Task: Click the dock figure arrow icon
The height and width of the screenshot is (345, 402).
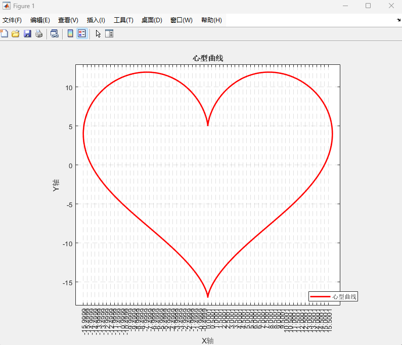Action: coord(398,20)
